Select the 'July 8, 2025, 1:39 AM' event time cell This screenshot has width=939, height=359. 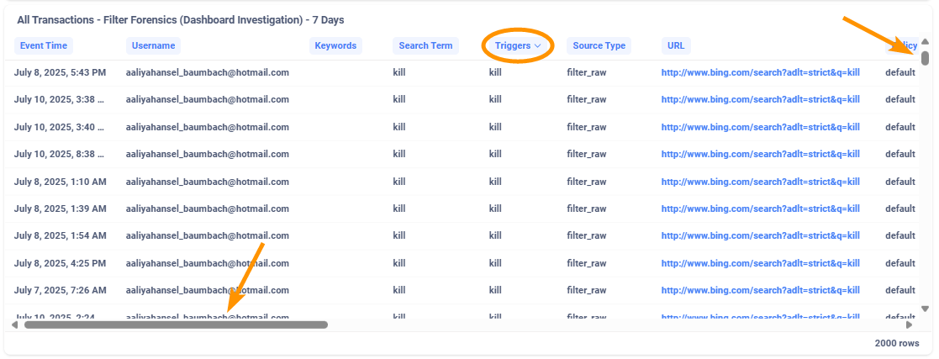point(60,209)
